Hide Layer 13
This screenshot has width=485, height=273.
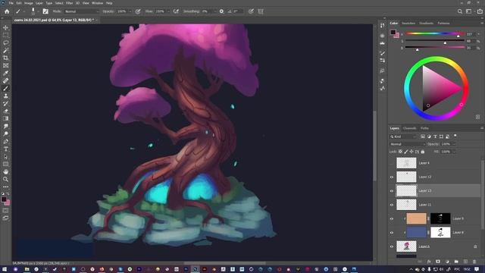click(x=392, y=191)
